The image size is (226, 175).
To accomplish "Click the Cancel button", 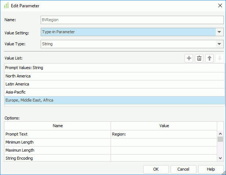I will (x=183, y=169).
